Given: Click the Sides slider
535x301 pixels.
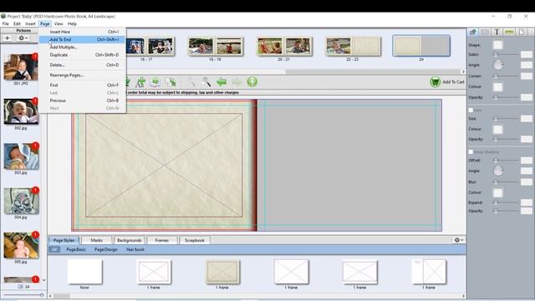Looking at the screenshot, I should click(x=506, y=54).
